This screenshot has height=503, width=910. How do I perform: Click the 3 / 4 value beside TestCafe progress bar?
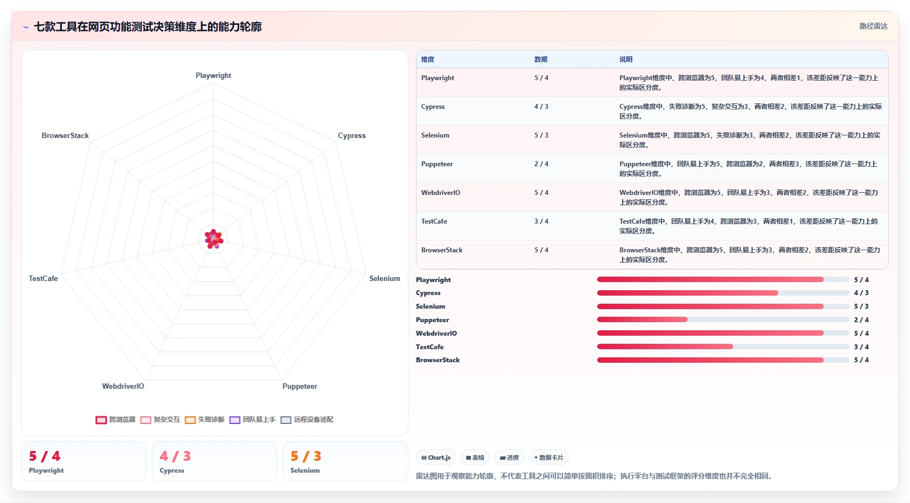coord(861,347)
